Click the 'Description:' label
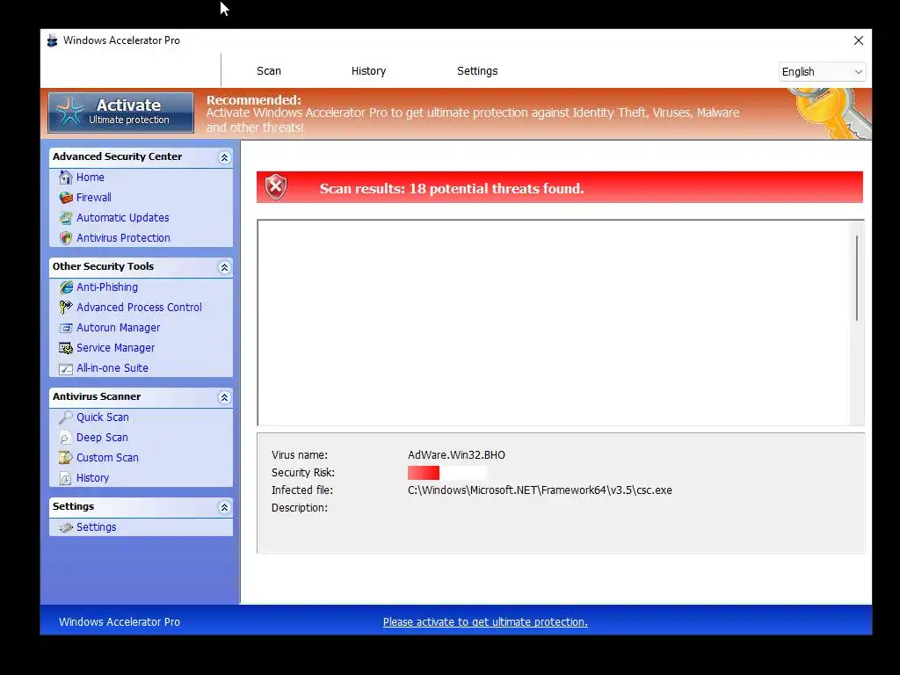900x675 pixels. (x=300, y=508)
